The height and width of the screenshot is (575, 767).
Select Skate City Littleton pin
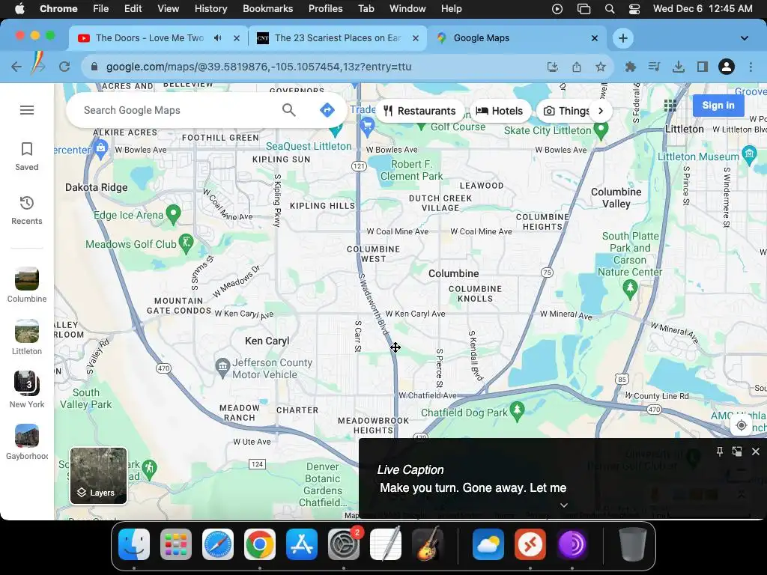(601, 130)
